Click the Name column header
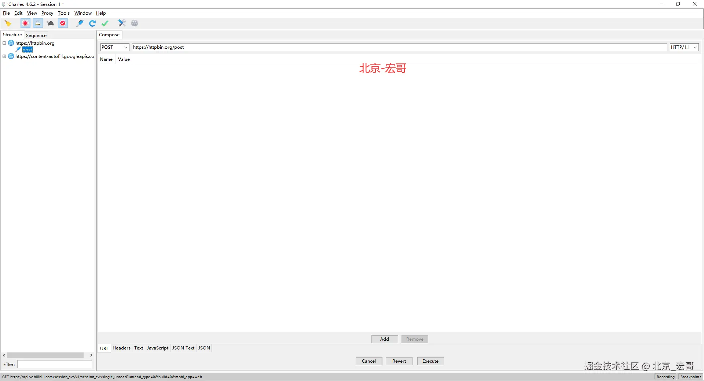 click(x=106, y=59)
